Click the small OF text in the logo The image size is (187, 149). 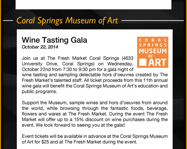(151, 56)
